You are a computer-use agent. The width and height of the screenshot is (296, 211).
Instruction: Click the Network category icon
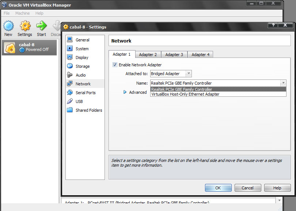pos(70,84)
